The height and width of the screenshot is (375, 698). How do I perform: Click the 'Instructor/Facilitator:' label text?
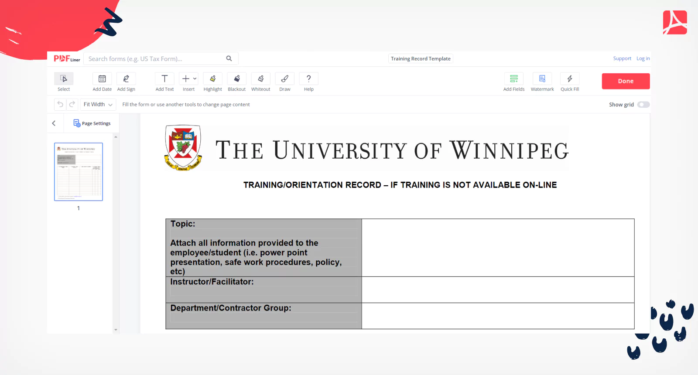212,282
